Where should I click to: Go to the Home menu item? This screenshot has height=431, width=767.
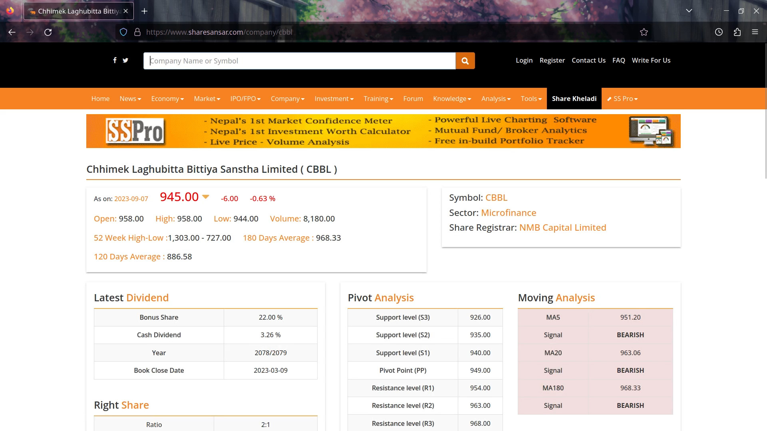(x=100, y=99)
